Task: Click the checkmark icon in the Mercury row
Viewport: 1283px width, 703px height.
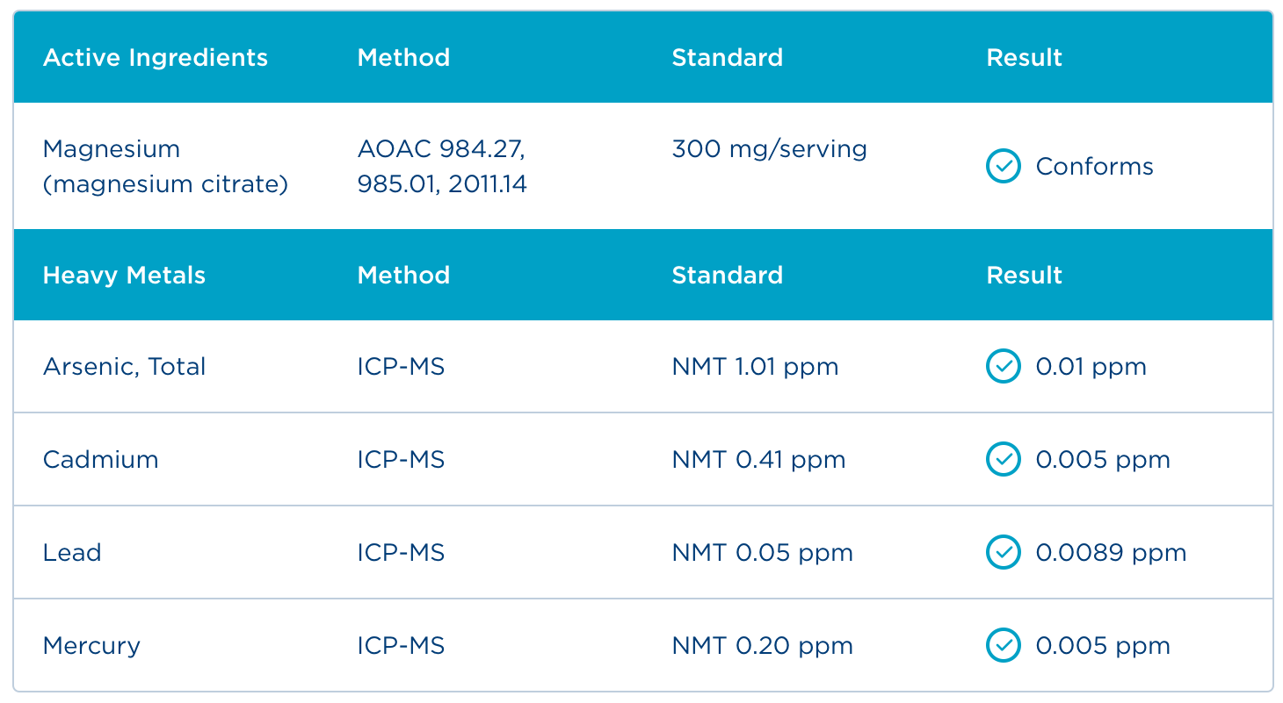Action: 1003,645
